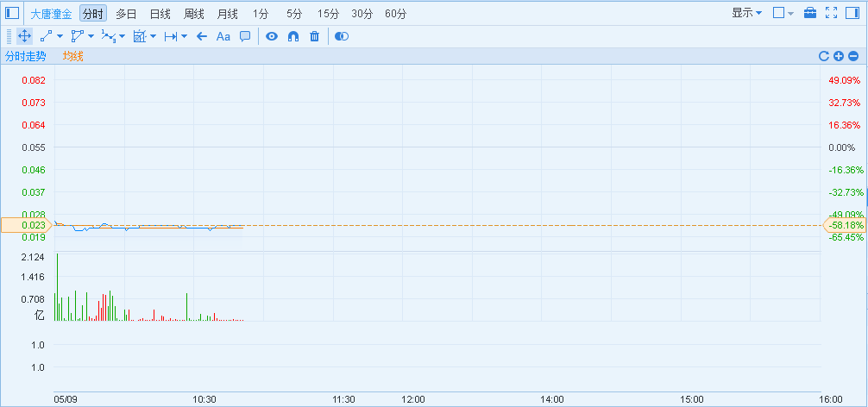Click the layout square icon
868x407 pixels.
778,13
